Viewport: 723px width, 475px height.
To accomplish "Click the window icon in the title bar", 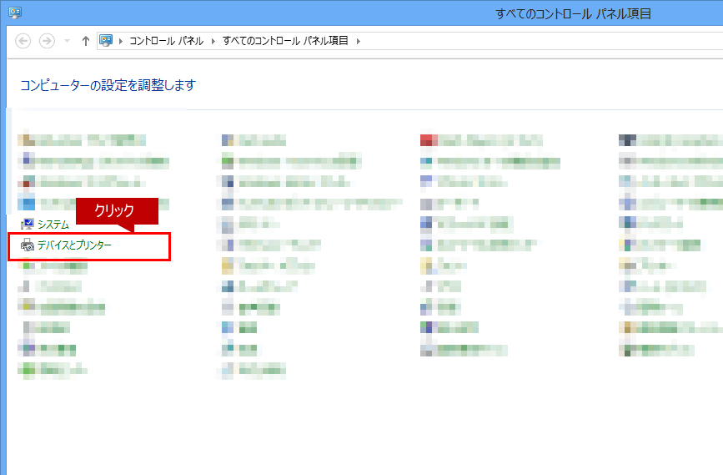I will [15, 13].
